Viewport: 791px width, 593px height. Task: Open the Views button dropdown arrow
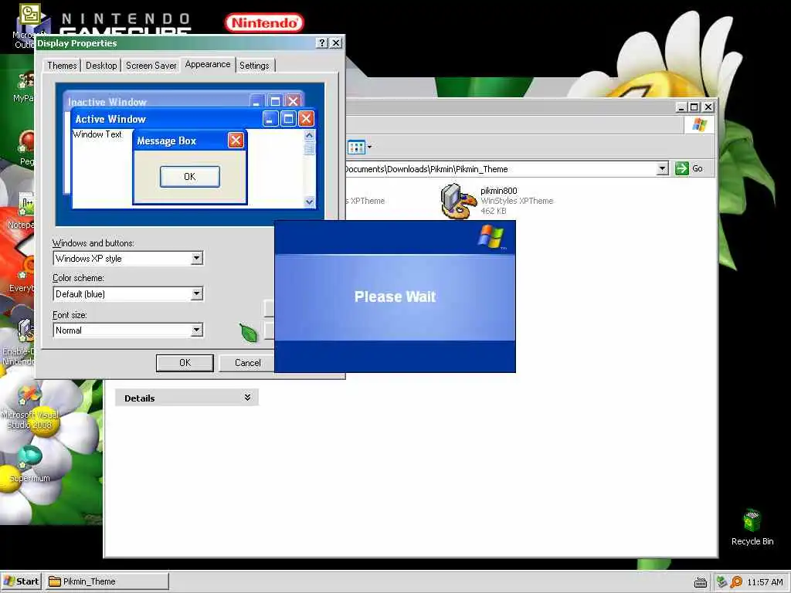(370, 147)
